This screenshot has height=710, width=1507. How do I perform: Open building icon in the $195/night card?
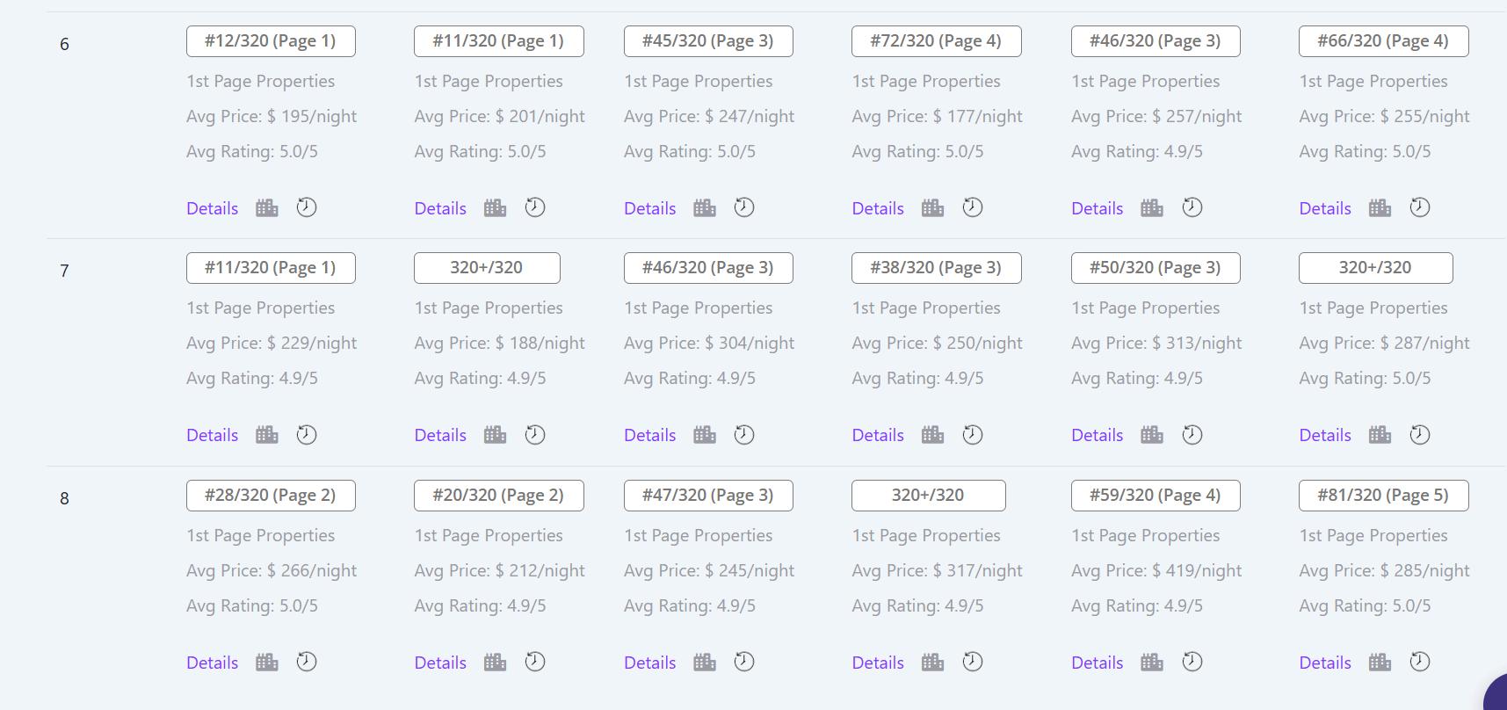point(267,208)
